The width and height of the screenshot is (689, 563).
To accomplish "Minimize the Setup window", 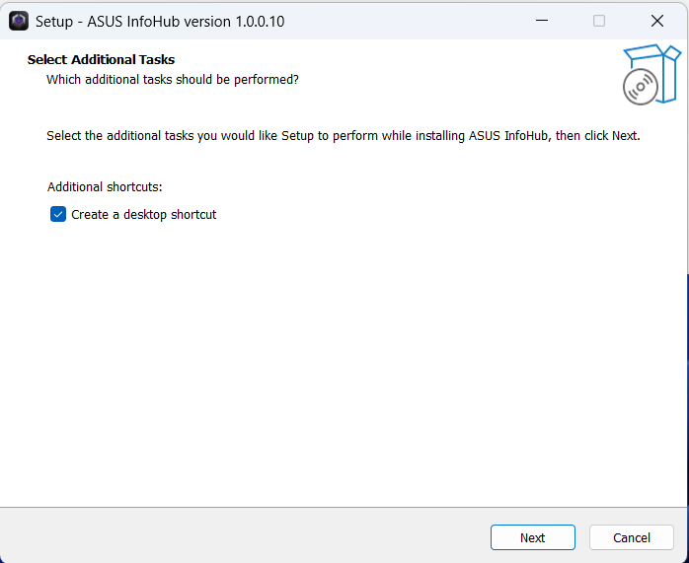I will (x=542, y=21).
